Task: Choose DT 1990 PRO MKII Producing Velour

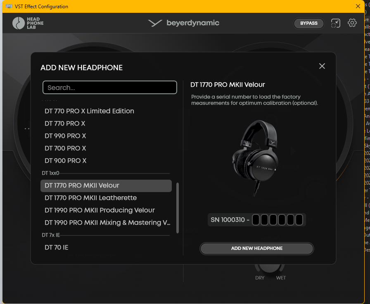Action: (x=100, y=210)
